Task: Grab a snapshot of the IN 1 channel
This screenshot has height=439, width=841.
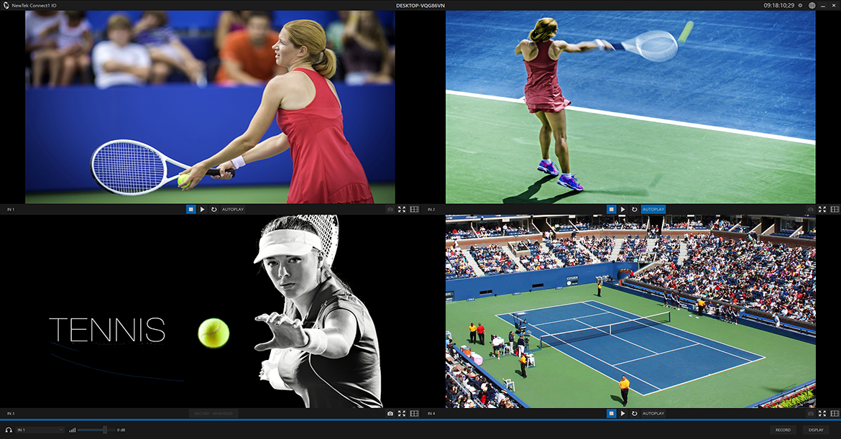Action: click(390, 209)
